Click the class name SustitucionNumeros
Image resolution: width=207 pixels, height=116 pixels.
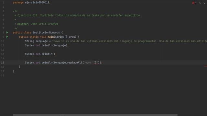tap(46, 33)
